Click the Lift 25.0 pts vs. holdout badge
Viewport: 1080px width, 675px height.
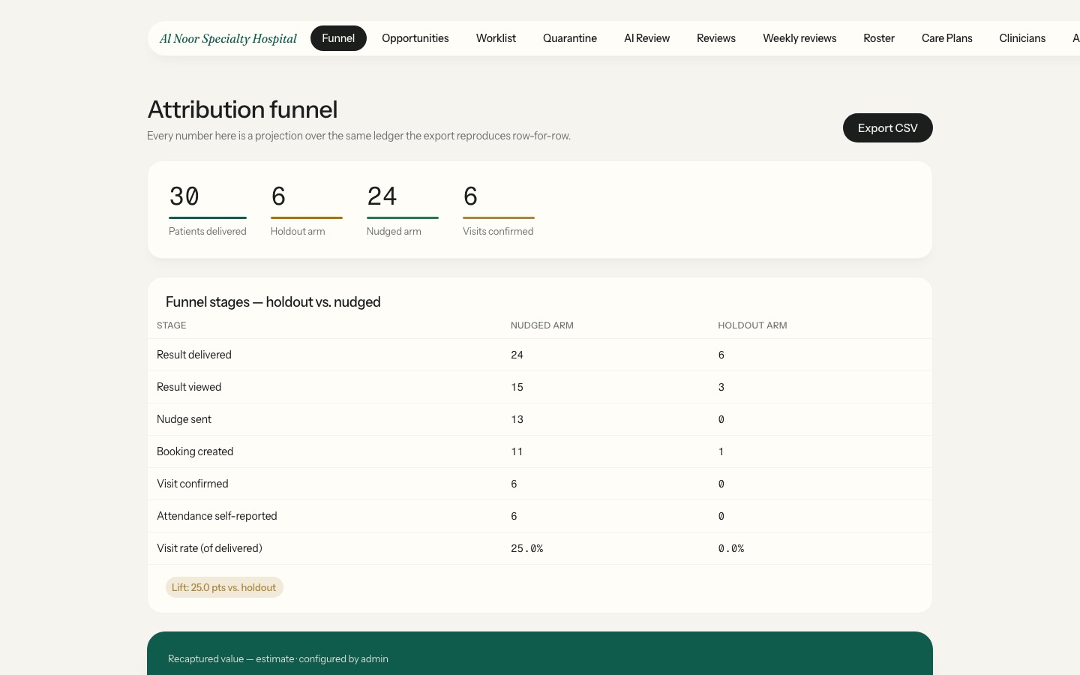224,587
